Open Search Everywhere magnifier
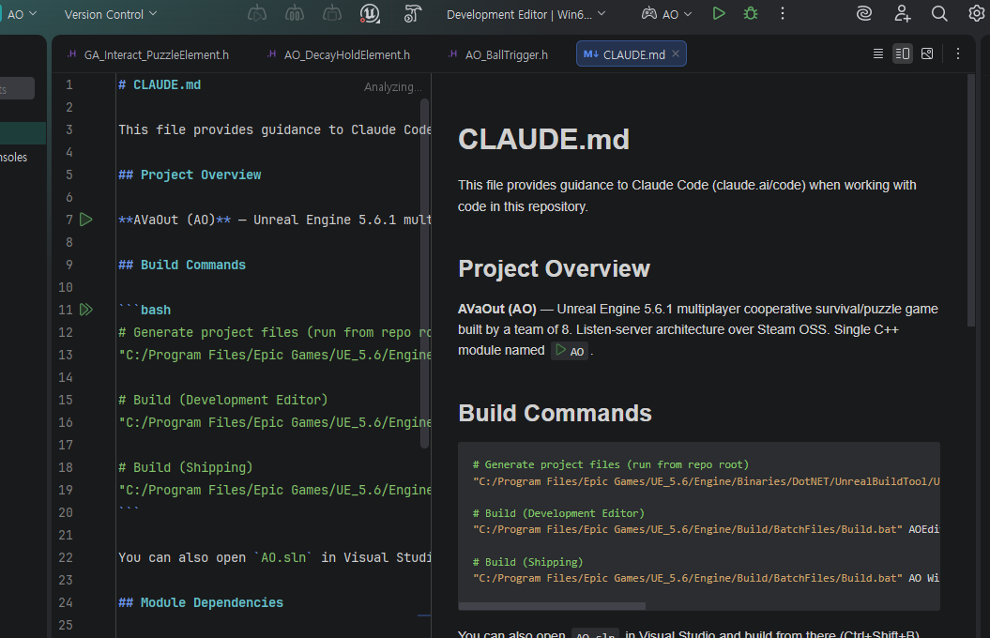This screenshot has width=990, height=638. [x=939, y=13]
